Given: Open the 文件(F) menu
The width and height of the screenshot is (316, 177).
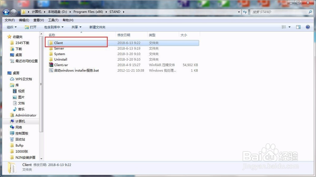Looking at the screenshot, I should (x=10, y=20).
